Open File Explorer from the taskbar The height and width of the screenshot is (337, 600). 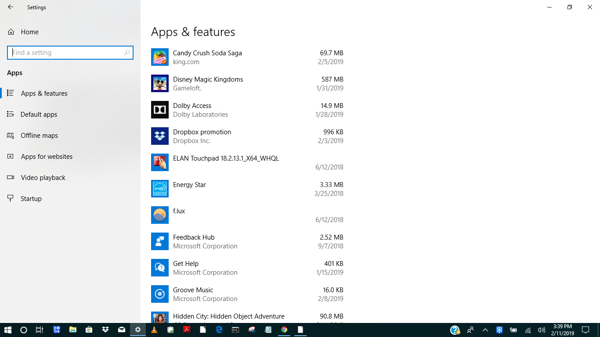(x=73, y=330)
